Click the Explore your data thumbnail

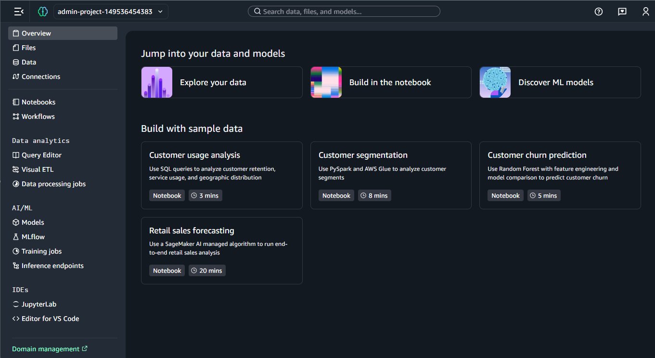tap(157, 82)
